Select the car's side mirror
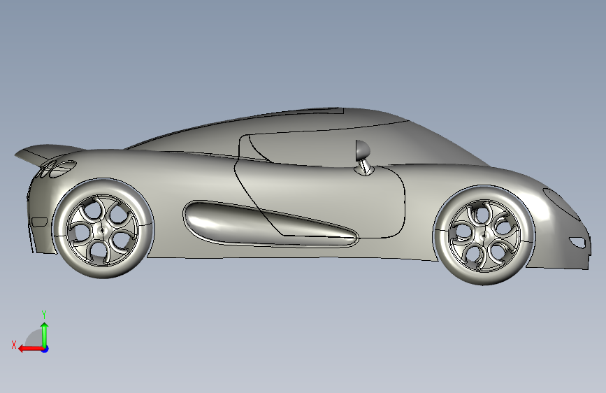The image size is (606, 393). [x=363, y=157]
